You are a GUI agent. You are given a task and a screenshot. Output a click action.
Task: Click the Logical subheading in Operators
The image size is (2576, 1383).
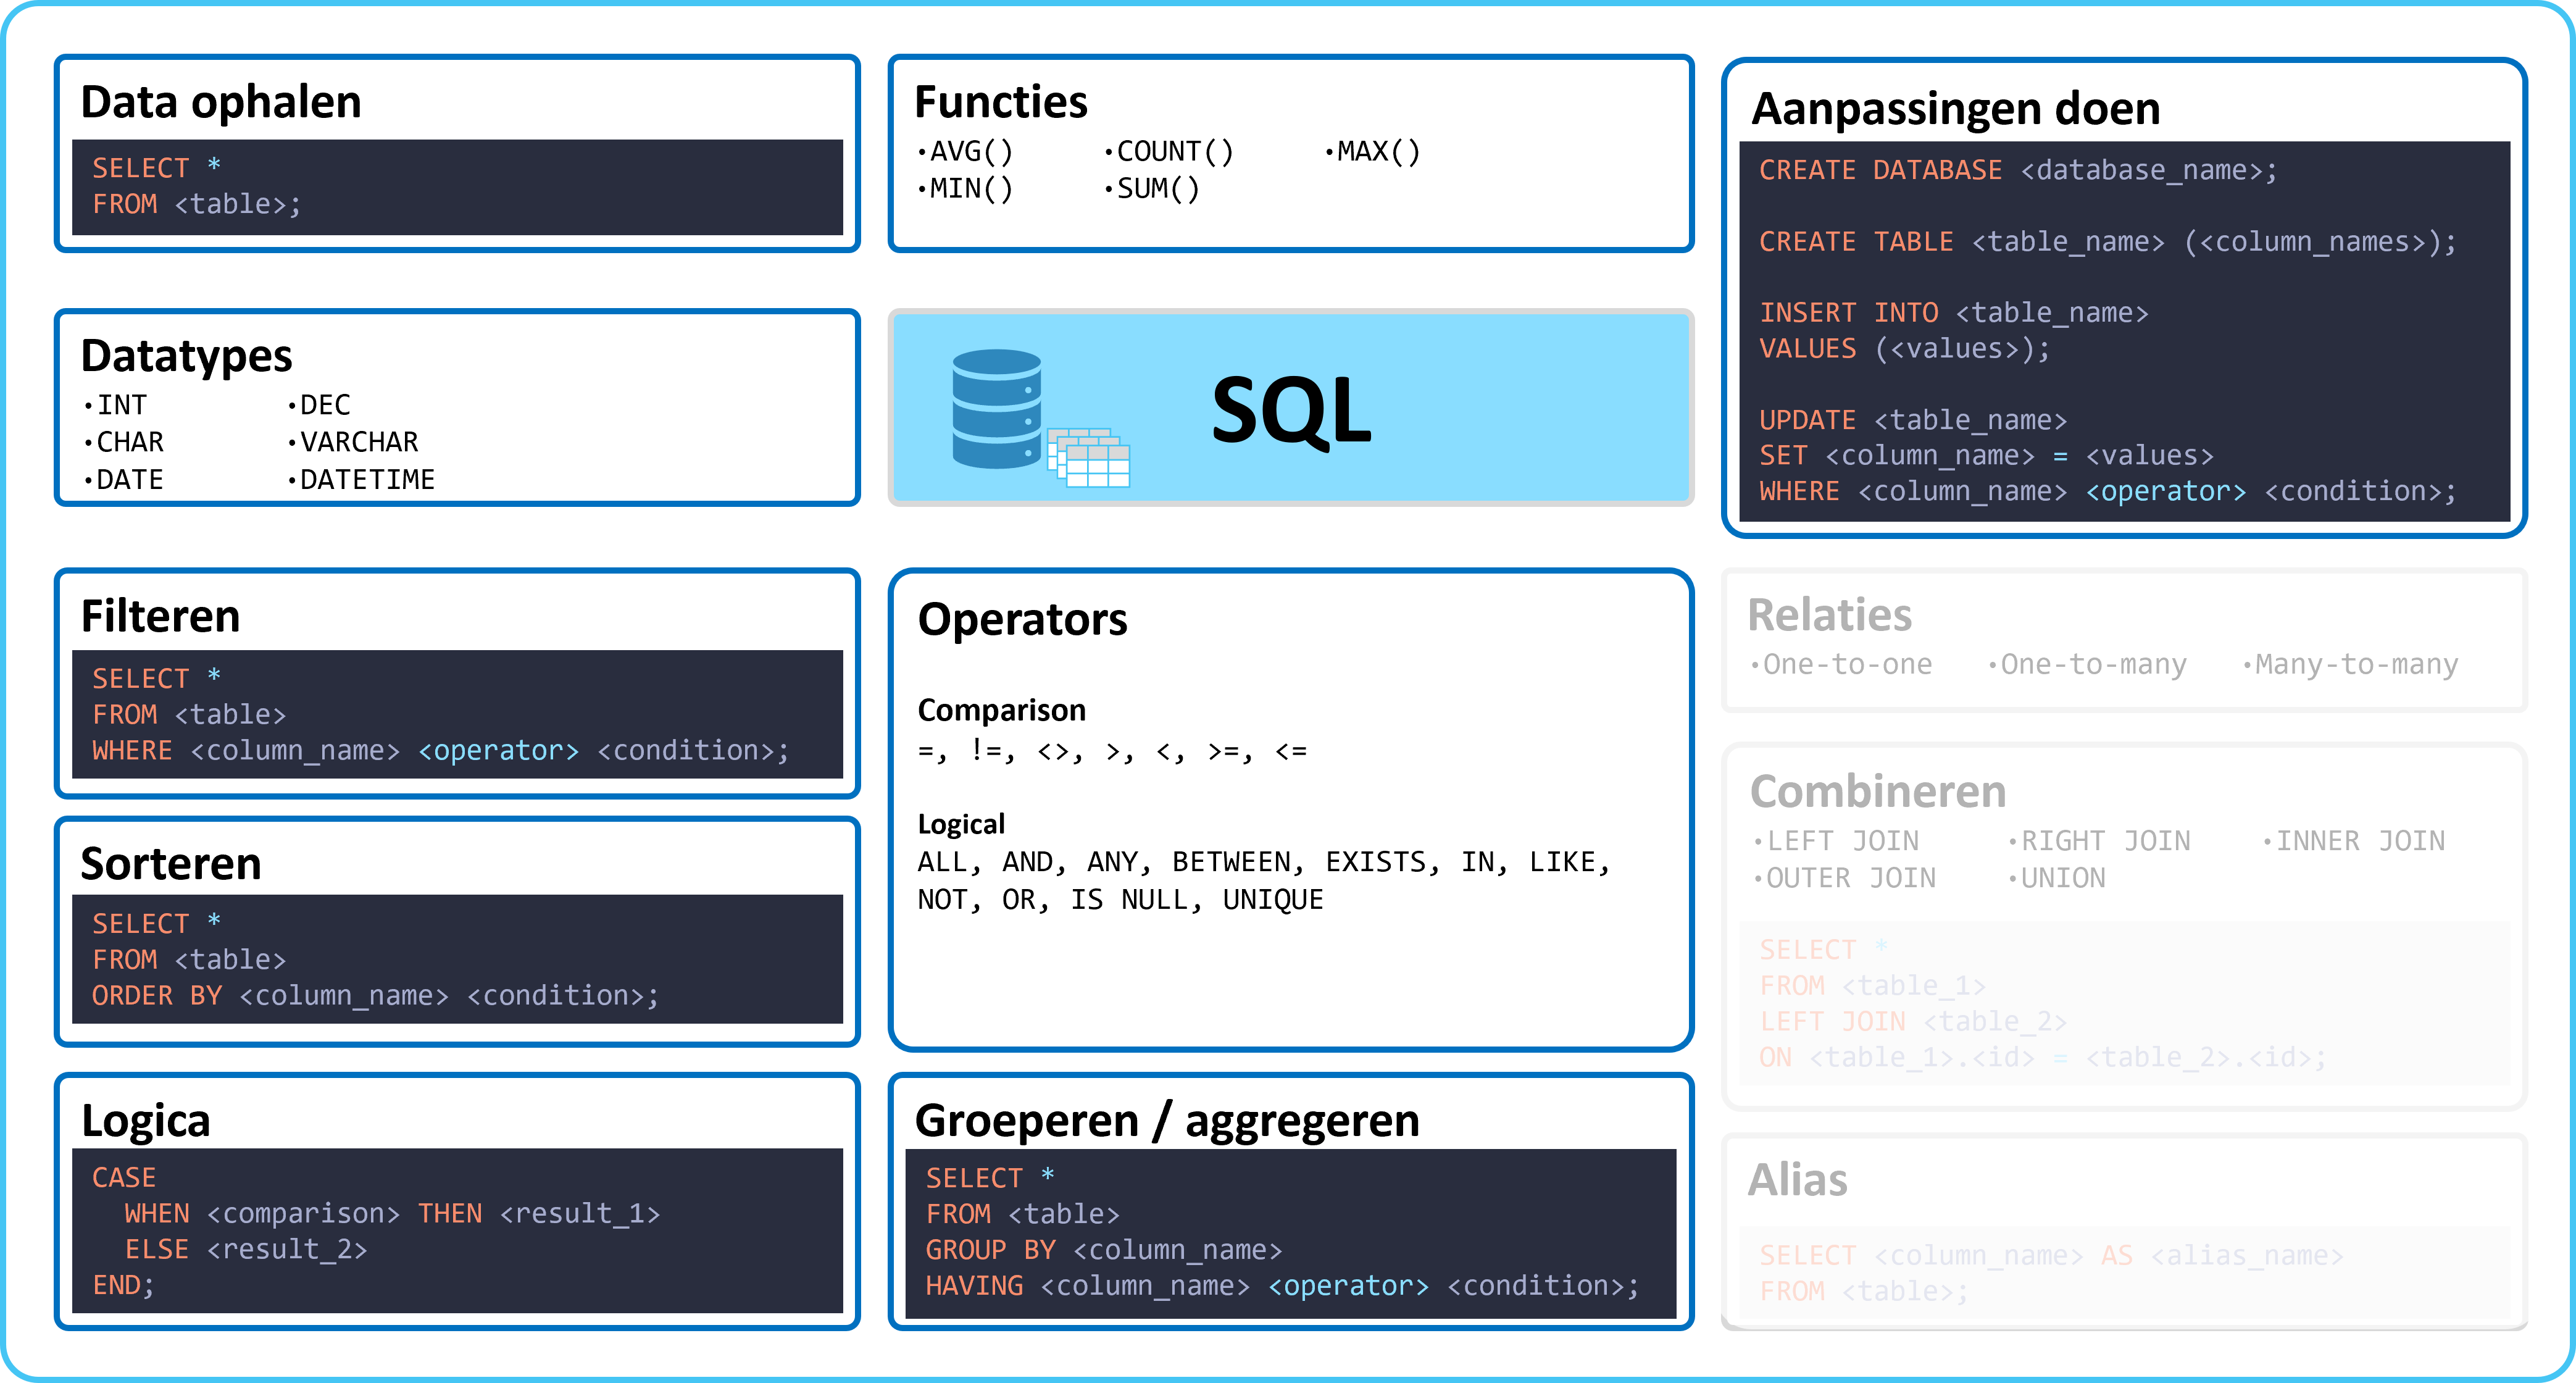coord(961,824)
